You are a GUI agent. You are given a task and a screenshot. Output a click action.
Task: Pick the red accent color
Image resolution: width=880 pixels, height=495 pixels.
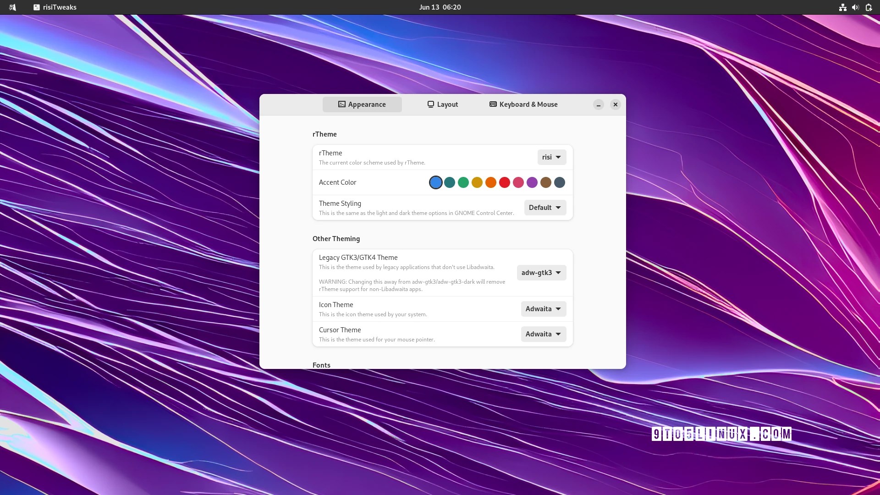click(504, 182)
